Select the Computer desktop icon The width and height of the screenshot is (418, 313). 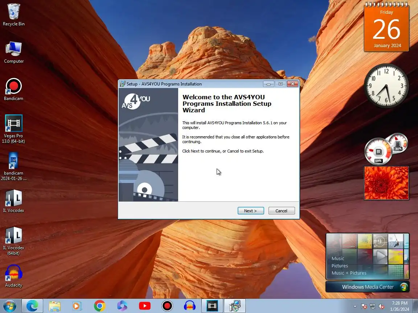13,52
